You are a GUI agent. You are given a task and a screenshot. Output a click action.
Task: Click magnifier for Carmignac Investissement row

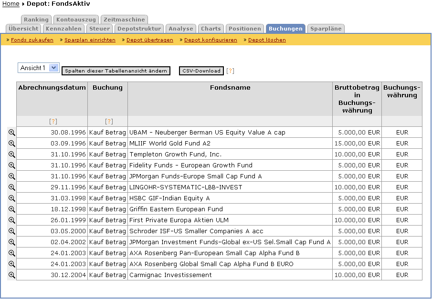coord(12,275)
